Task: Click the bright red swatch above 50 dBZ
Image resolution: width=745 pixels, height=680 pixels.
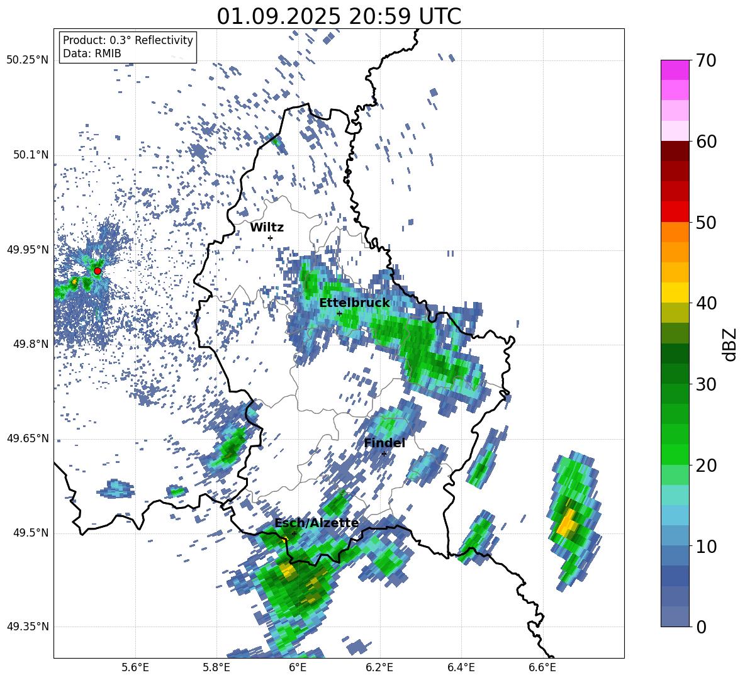Action: pos(675,212)
